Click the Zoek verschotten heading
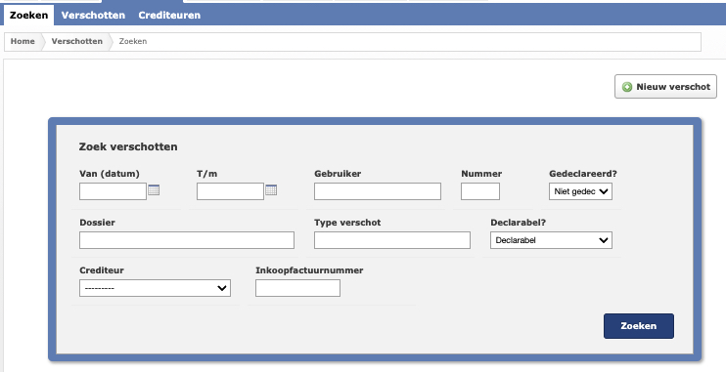The image size is (726, 372). tap(128, 146)
